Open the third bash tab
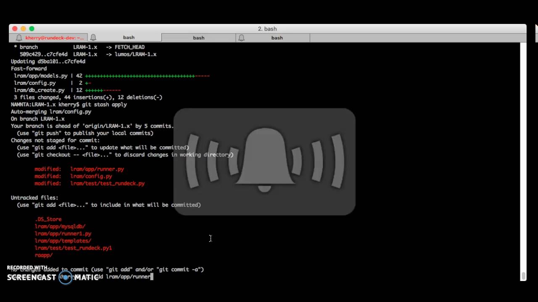The height and width of the screenshot is (302, 538). (198, 38)
